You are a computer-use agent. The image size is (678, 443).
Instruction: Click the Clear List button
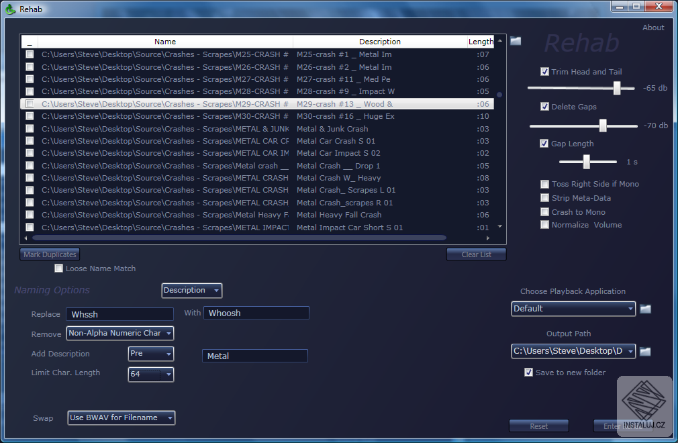476,254
